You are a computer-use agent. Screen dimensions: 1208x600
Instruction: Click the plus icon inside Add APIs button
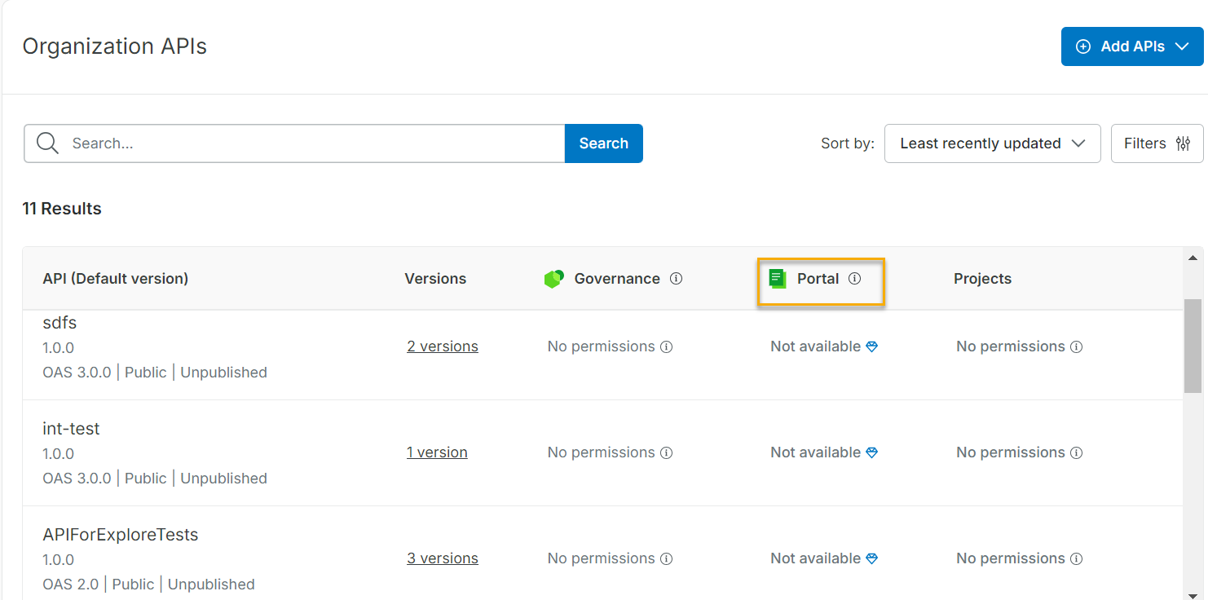coord(1082,46)
